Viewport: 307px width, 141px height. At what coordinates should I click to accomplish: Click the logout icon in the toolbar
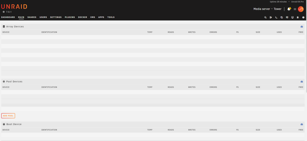tap(271, 17)
